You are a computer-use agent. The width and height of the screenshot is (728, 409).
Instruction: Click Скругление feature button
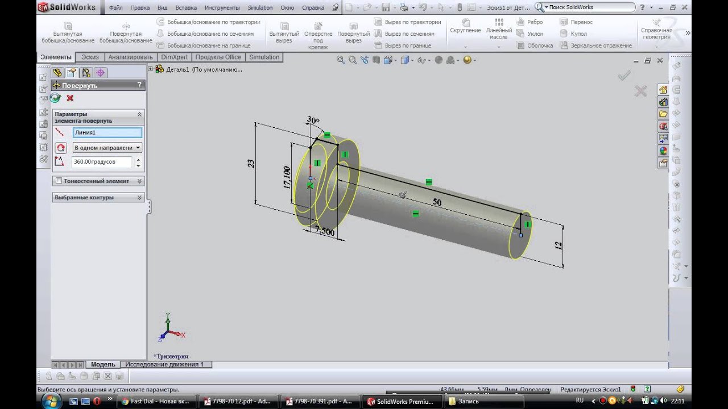465,26
